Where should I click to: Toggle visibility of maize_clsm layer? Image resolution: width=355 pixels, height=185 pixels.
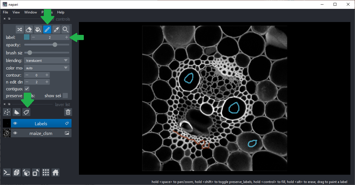tap(15, 133)
